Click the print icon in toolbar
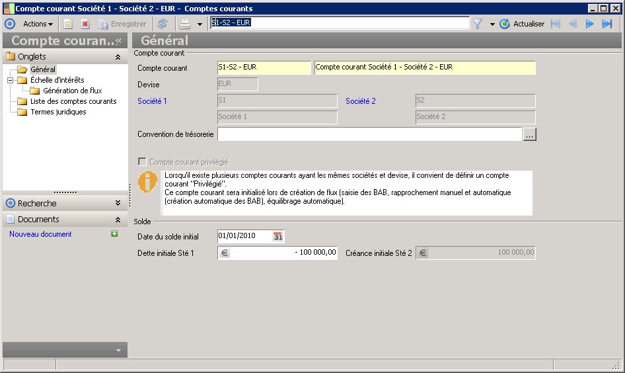The image size is (625, 373). [x=186, y=24]
